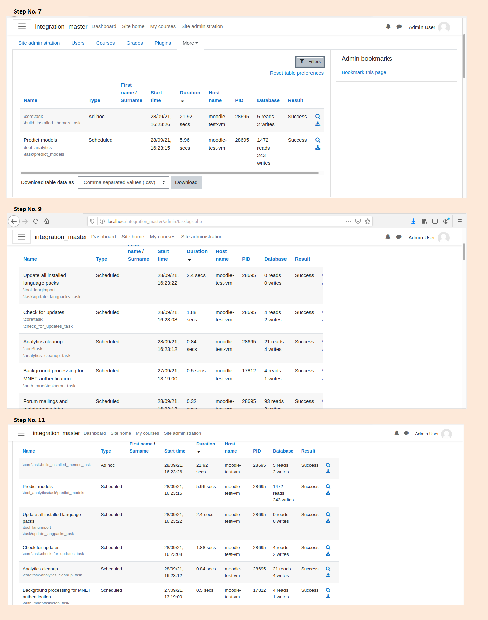Click Duration sort arrow in Step 9

189,260
